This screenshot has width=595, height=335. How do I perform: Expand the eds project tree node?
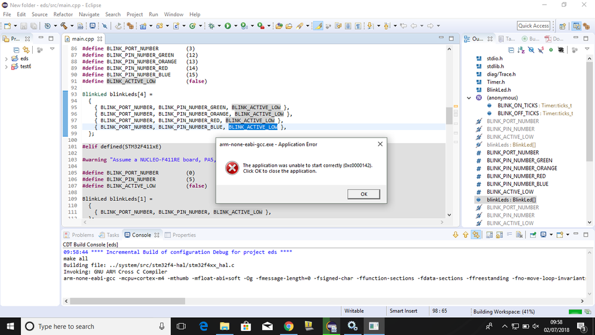(6, 58)
